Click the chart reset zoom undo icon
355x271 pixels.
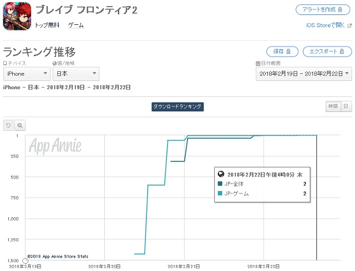(8, 125)
